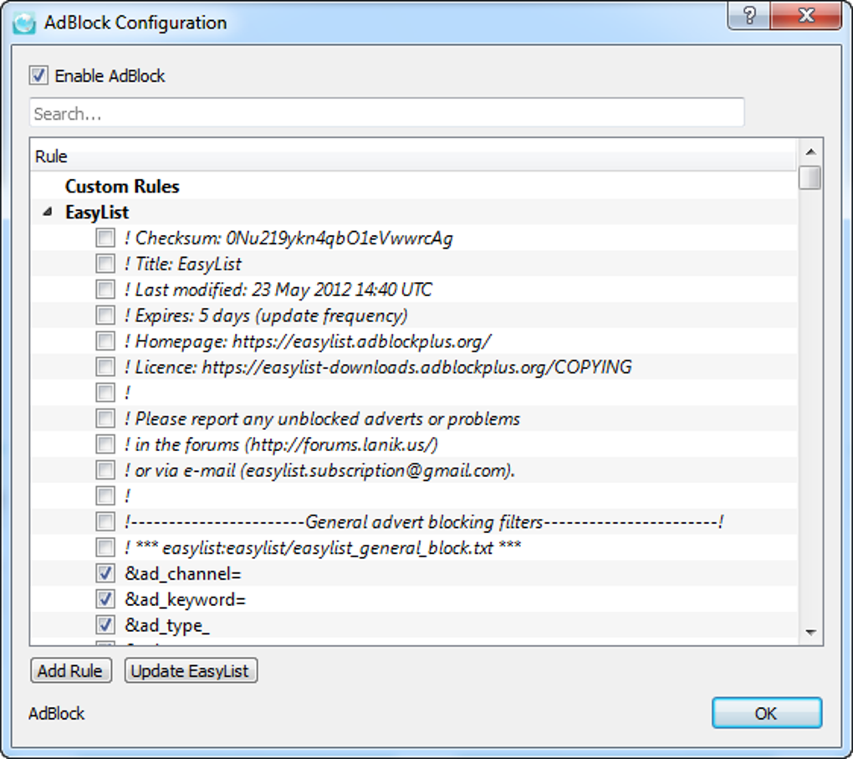Check the 'or via e-mail' rule checkbox

105,470
